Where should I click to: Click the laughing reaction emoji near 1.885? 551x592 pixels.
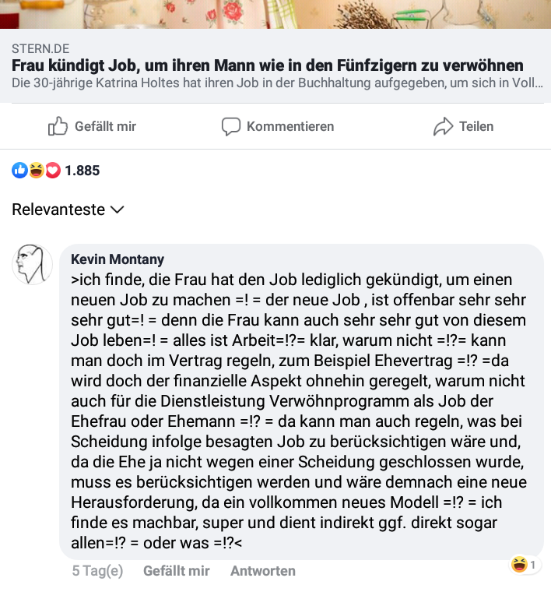(37, 171)
